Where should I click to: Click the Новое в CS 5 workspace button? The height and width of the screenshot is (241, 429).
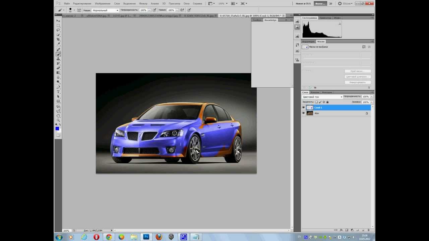point(303,4)
